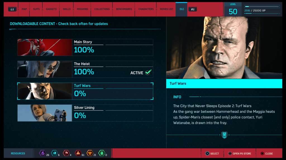286x160 pixels.
Task: Click the L1 shoulder button icon
Action: point(12,9)
